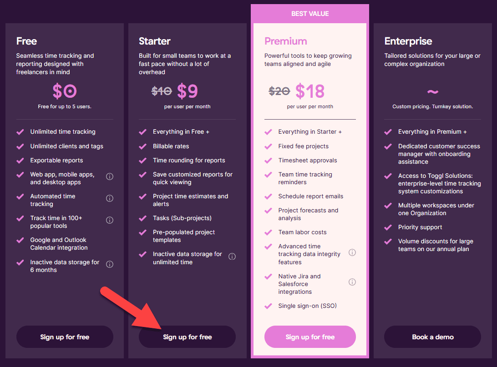This screenshot has height=367, width=497.
Task: Select the Premium plan heading
Action: pyautogui.click(x=286, y=41)
